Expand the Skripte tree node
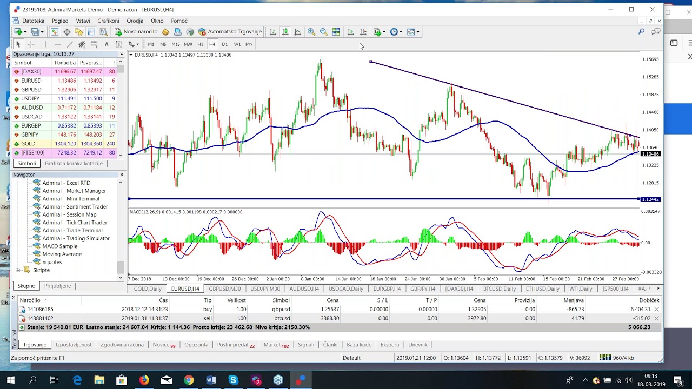The width and height of the screenshot is (692, 389). pyautogui.click(x=18, y=270)
